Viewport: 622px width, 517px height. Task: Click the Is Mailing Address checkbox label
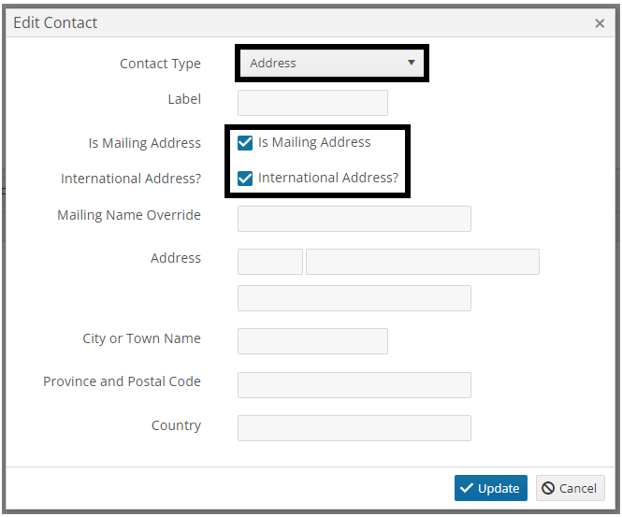point(314,142)
